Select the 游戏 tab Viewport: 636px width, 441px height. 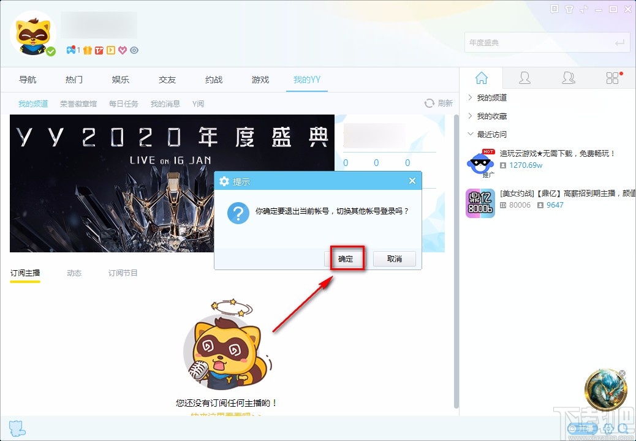(260, 80)
